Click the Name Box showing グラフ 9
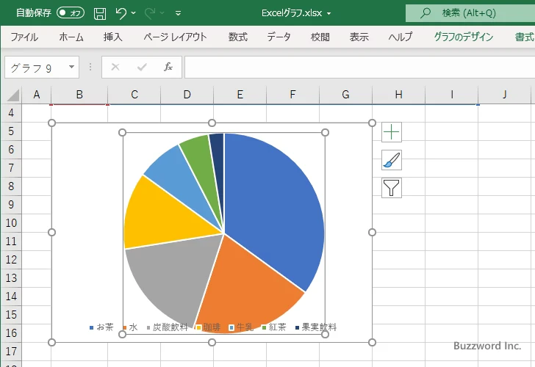Viewport: 535px width, 367px height. point(35,68)
